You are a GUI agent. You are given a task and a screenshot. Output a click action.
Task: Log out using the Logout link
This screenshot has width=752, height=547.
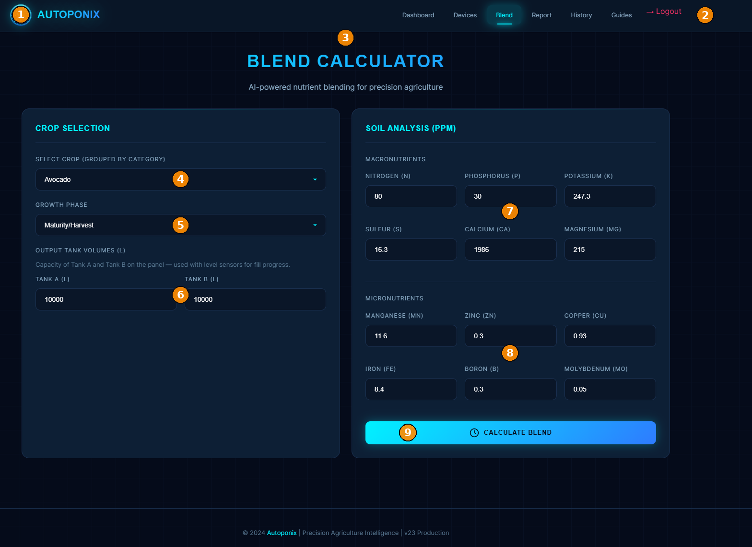tap(664, 12)
